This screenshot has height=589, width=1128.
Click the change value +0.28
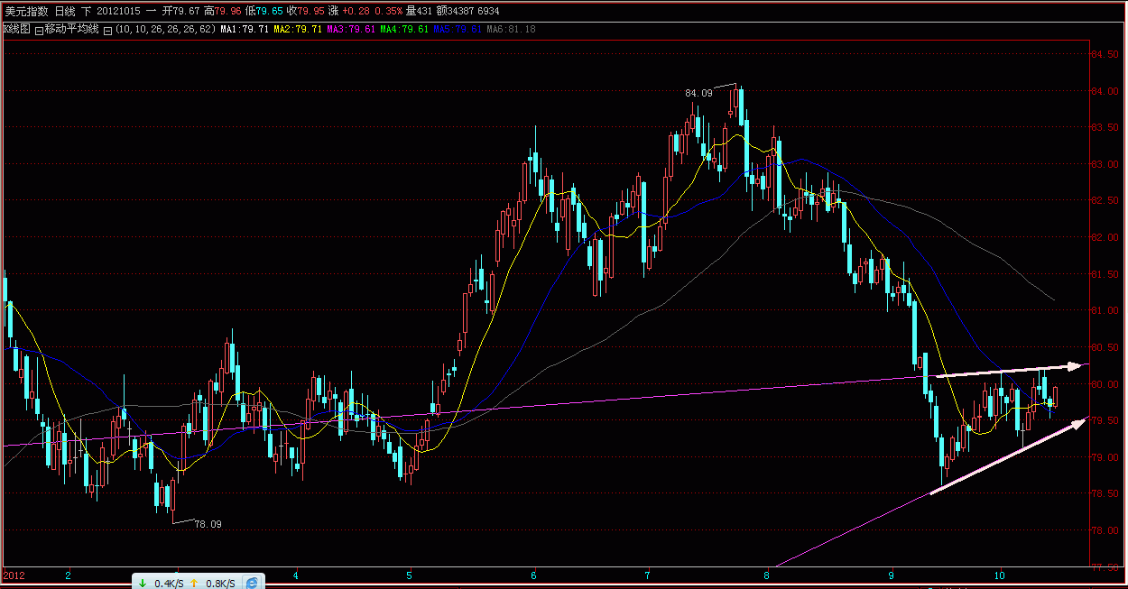coord(356,11)
